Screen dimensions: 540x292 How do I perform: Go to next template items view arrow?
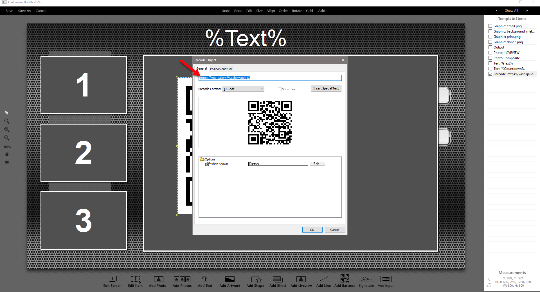coord(527,11)
